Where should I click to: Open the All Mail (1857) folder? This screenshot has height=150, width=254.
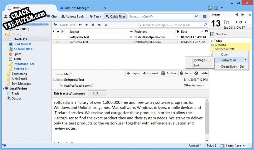coord(23,49)
